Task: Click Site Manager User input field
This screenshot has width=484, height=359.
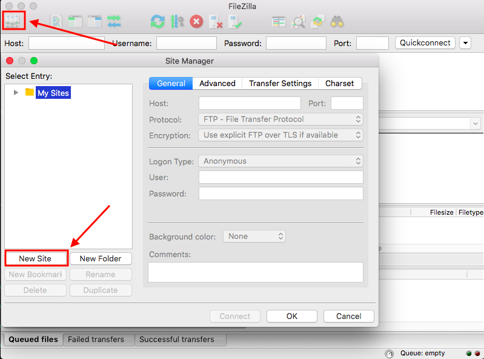Action: (x=281, y=177)
